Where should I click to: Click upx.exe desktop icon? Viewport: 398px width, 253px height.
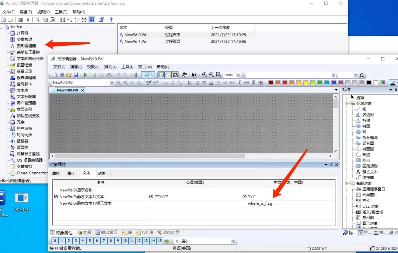point(22,202)
